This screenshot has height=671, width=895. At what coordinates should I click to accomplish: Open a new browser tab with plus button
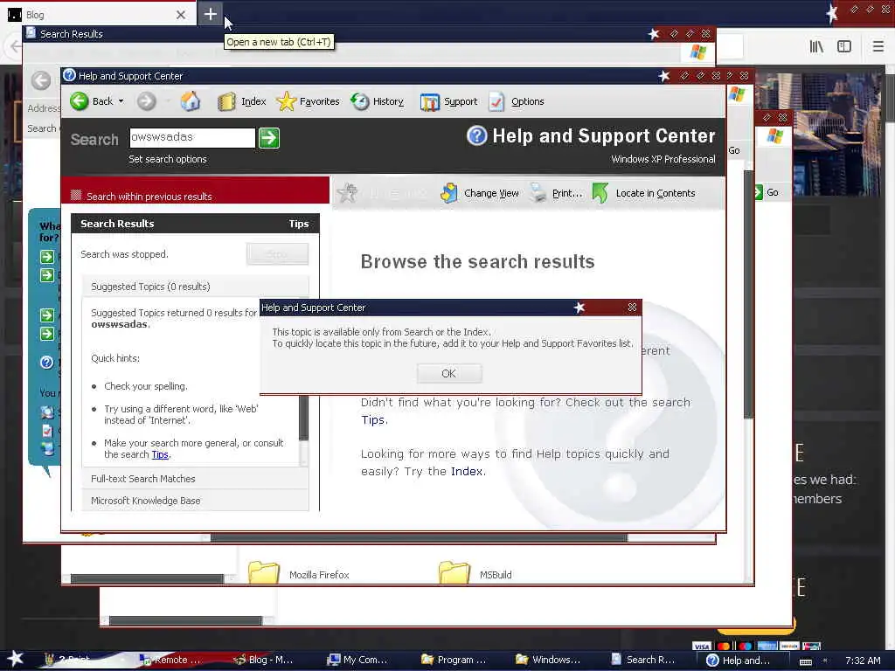point(210,14)
